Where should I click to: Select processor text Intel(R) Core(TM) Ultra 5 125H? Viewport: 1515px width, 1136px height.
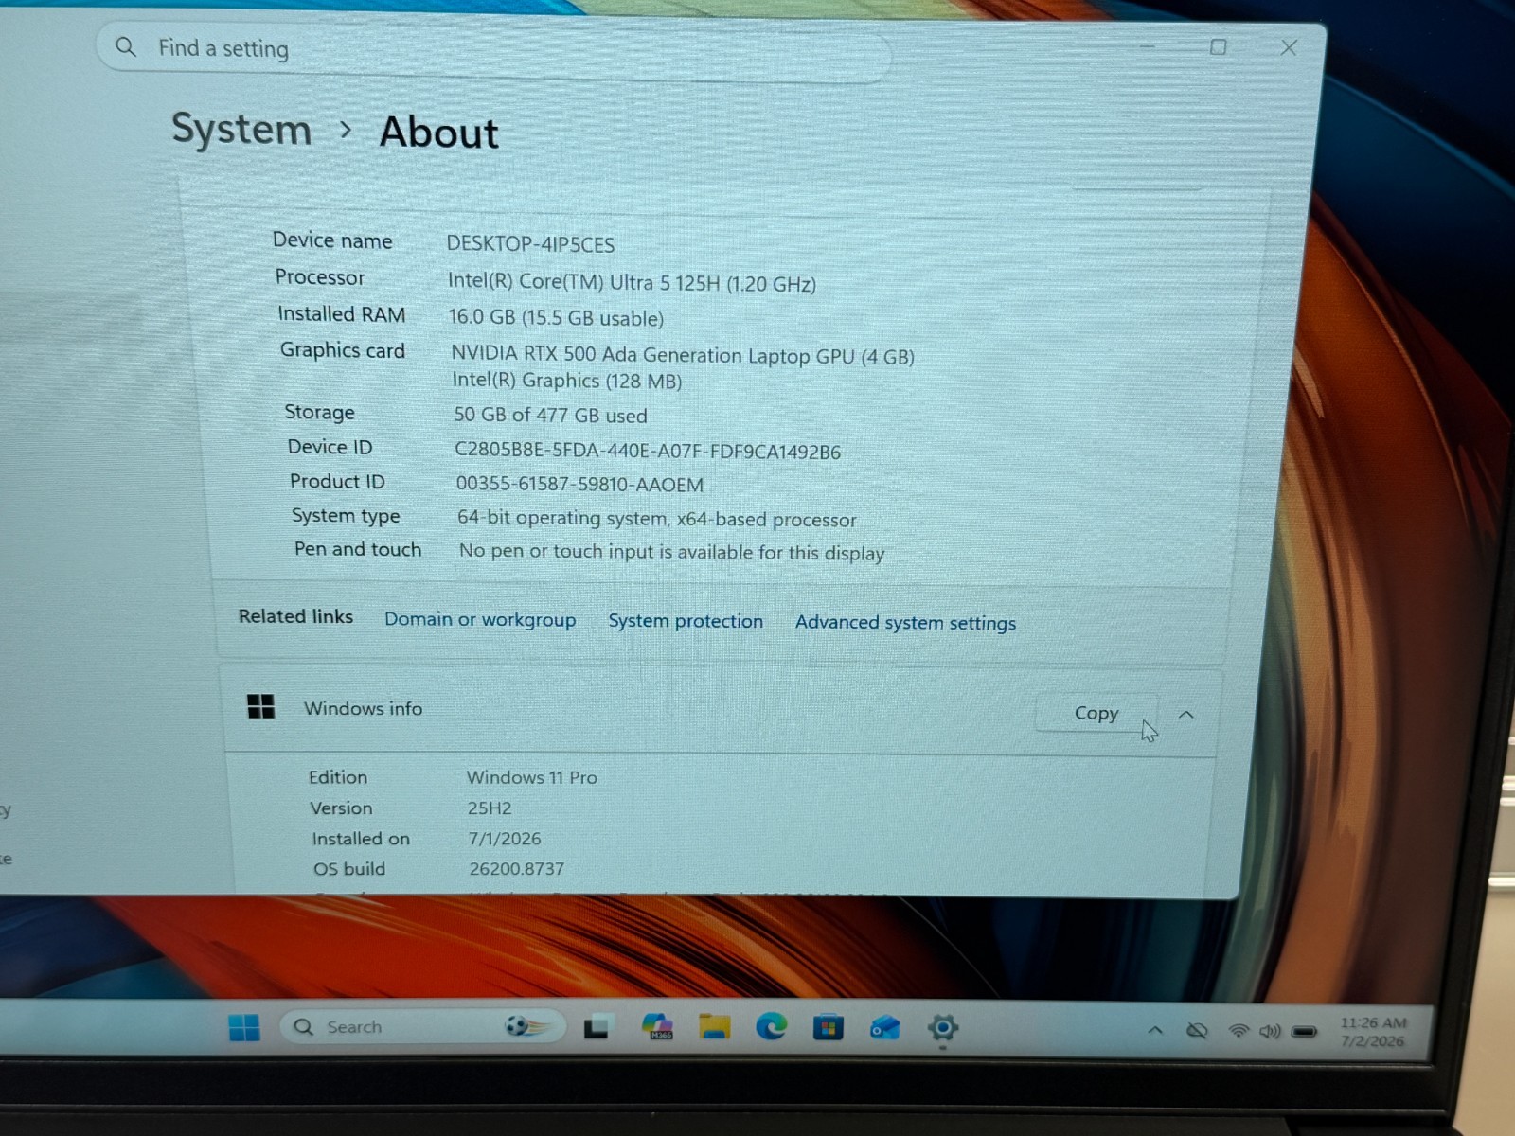(x=582, y=282)
